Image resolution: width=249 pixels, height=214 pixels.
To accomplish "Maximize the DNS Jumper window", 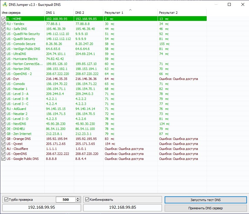I will (x=229, y=4).
